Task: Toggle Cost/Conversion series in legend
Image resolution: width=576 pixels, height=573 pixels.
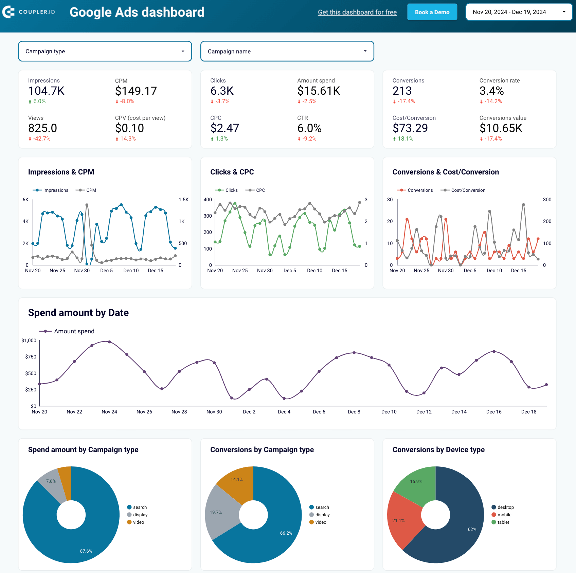Action: [x=463, y=190]
